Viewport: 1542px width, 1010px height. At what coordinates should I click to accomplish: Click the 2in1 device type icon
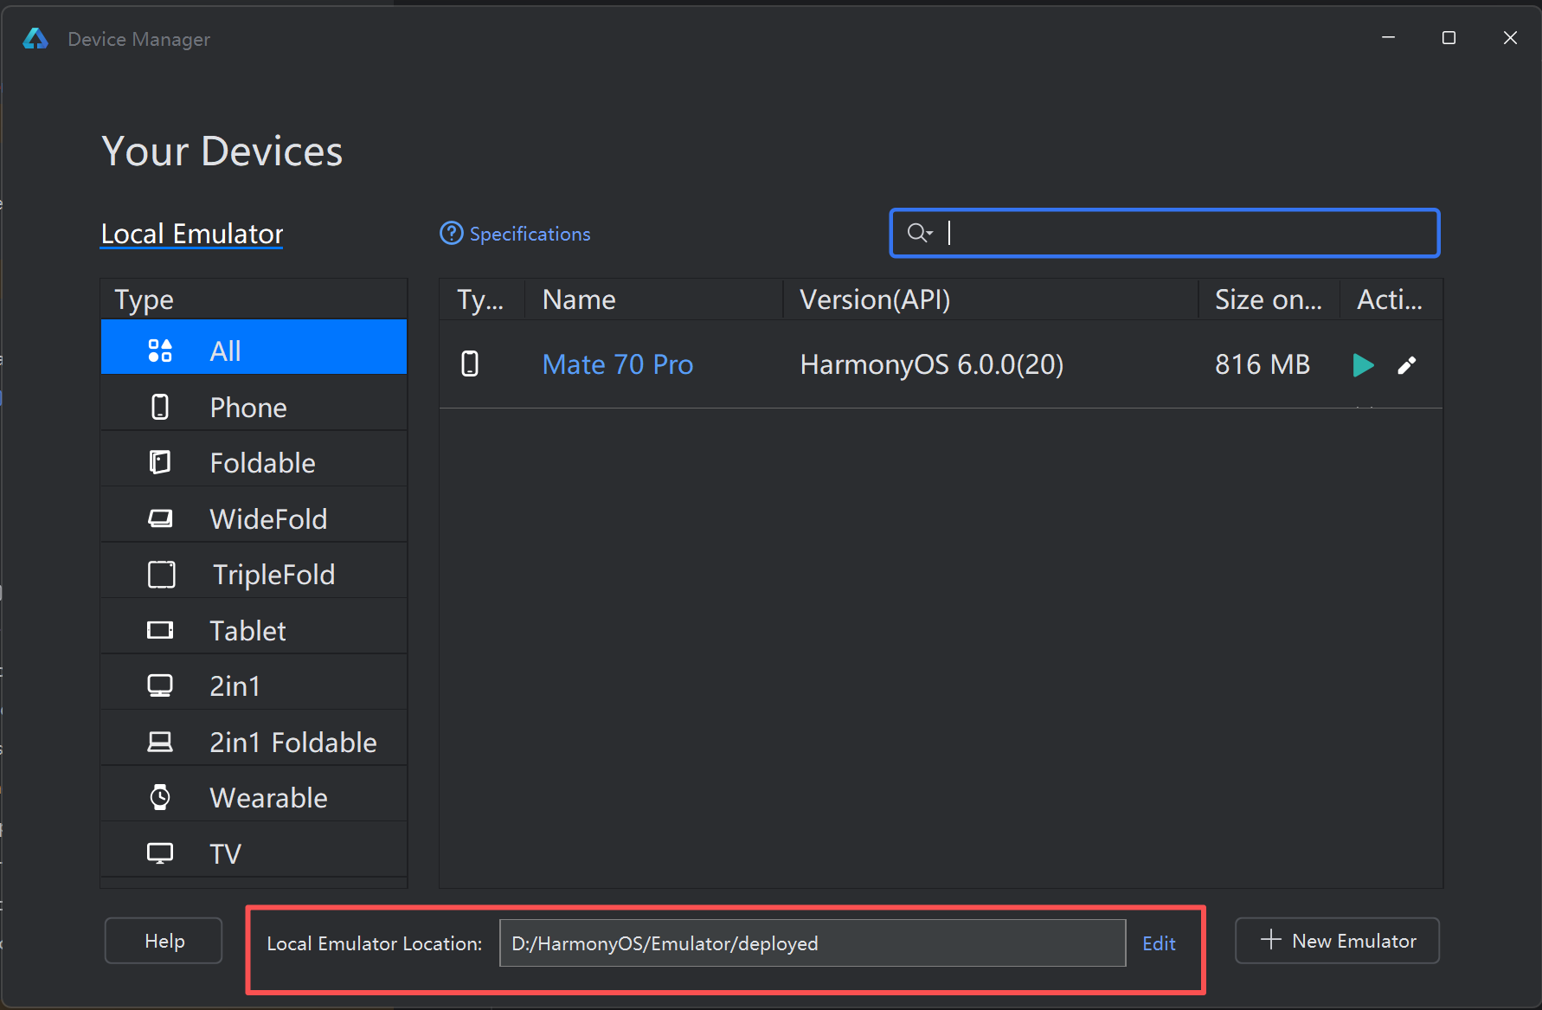[160, 685]
